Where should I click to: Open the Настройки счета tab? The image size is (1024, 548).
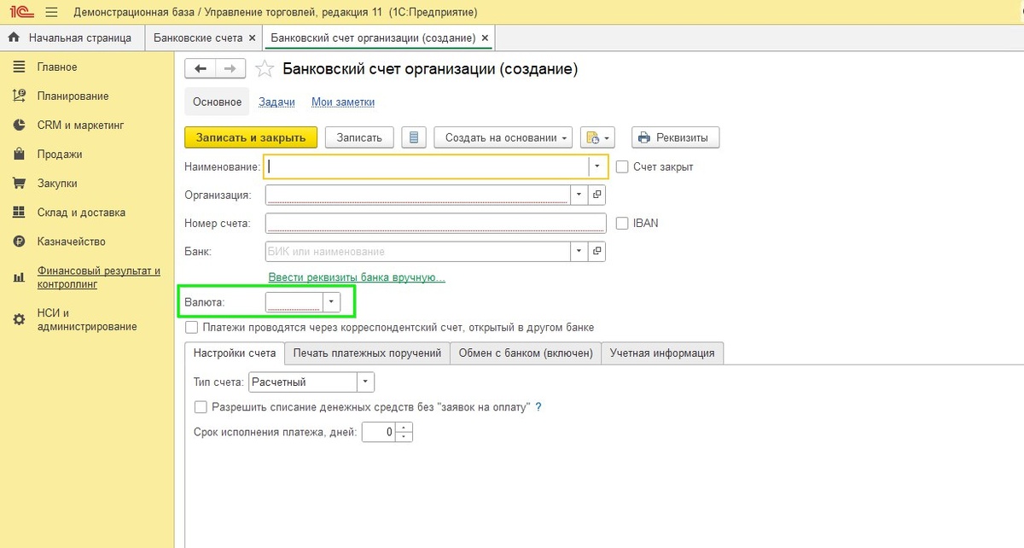[235, 353]
